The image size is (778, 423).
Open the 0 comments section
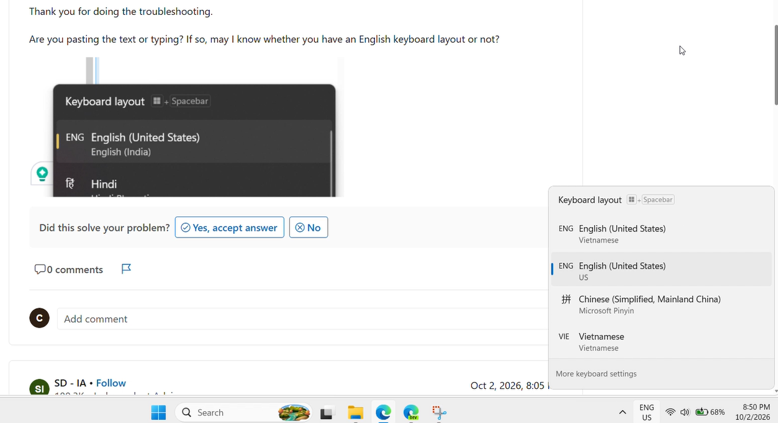(x=68, y=269)
